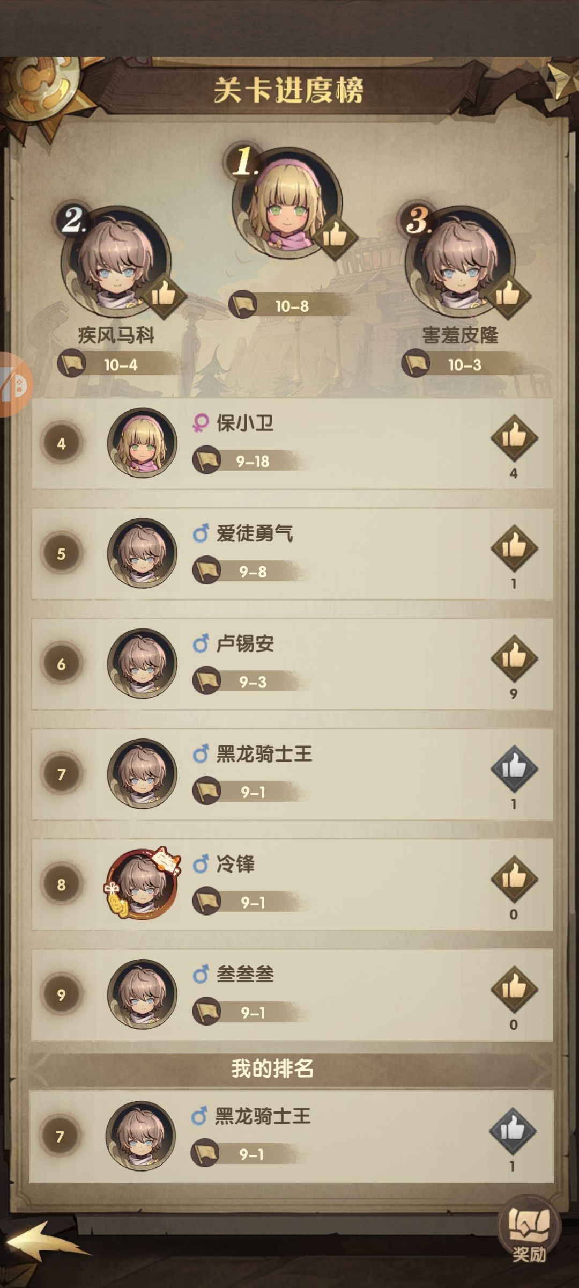Like the 叁叁叁 entry
This screenshot has height=1288, width=579.
[514, 989]
